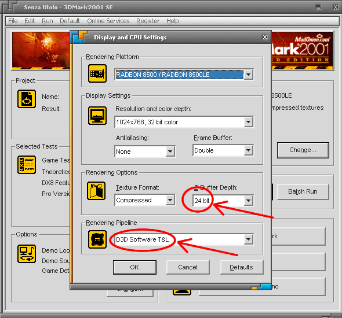Click the Frame Buffer label

point(213,138)
